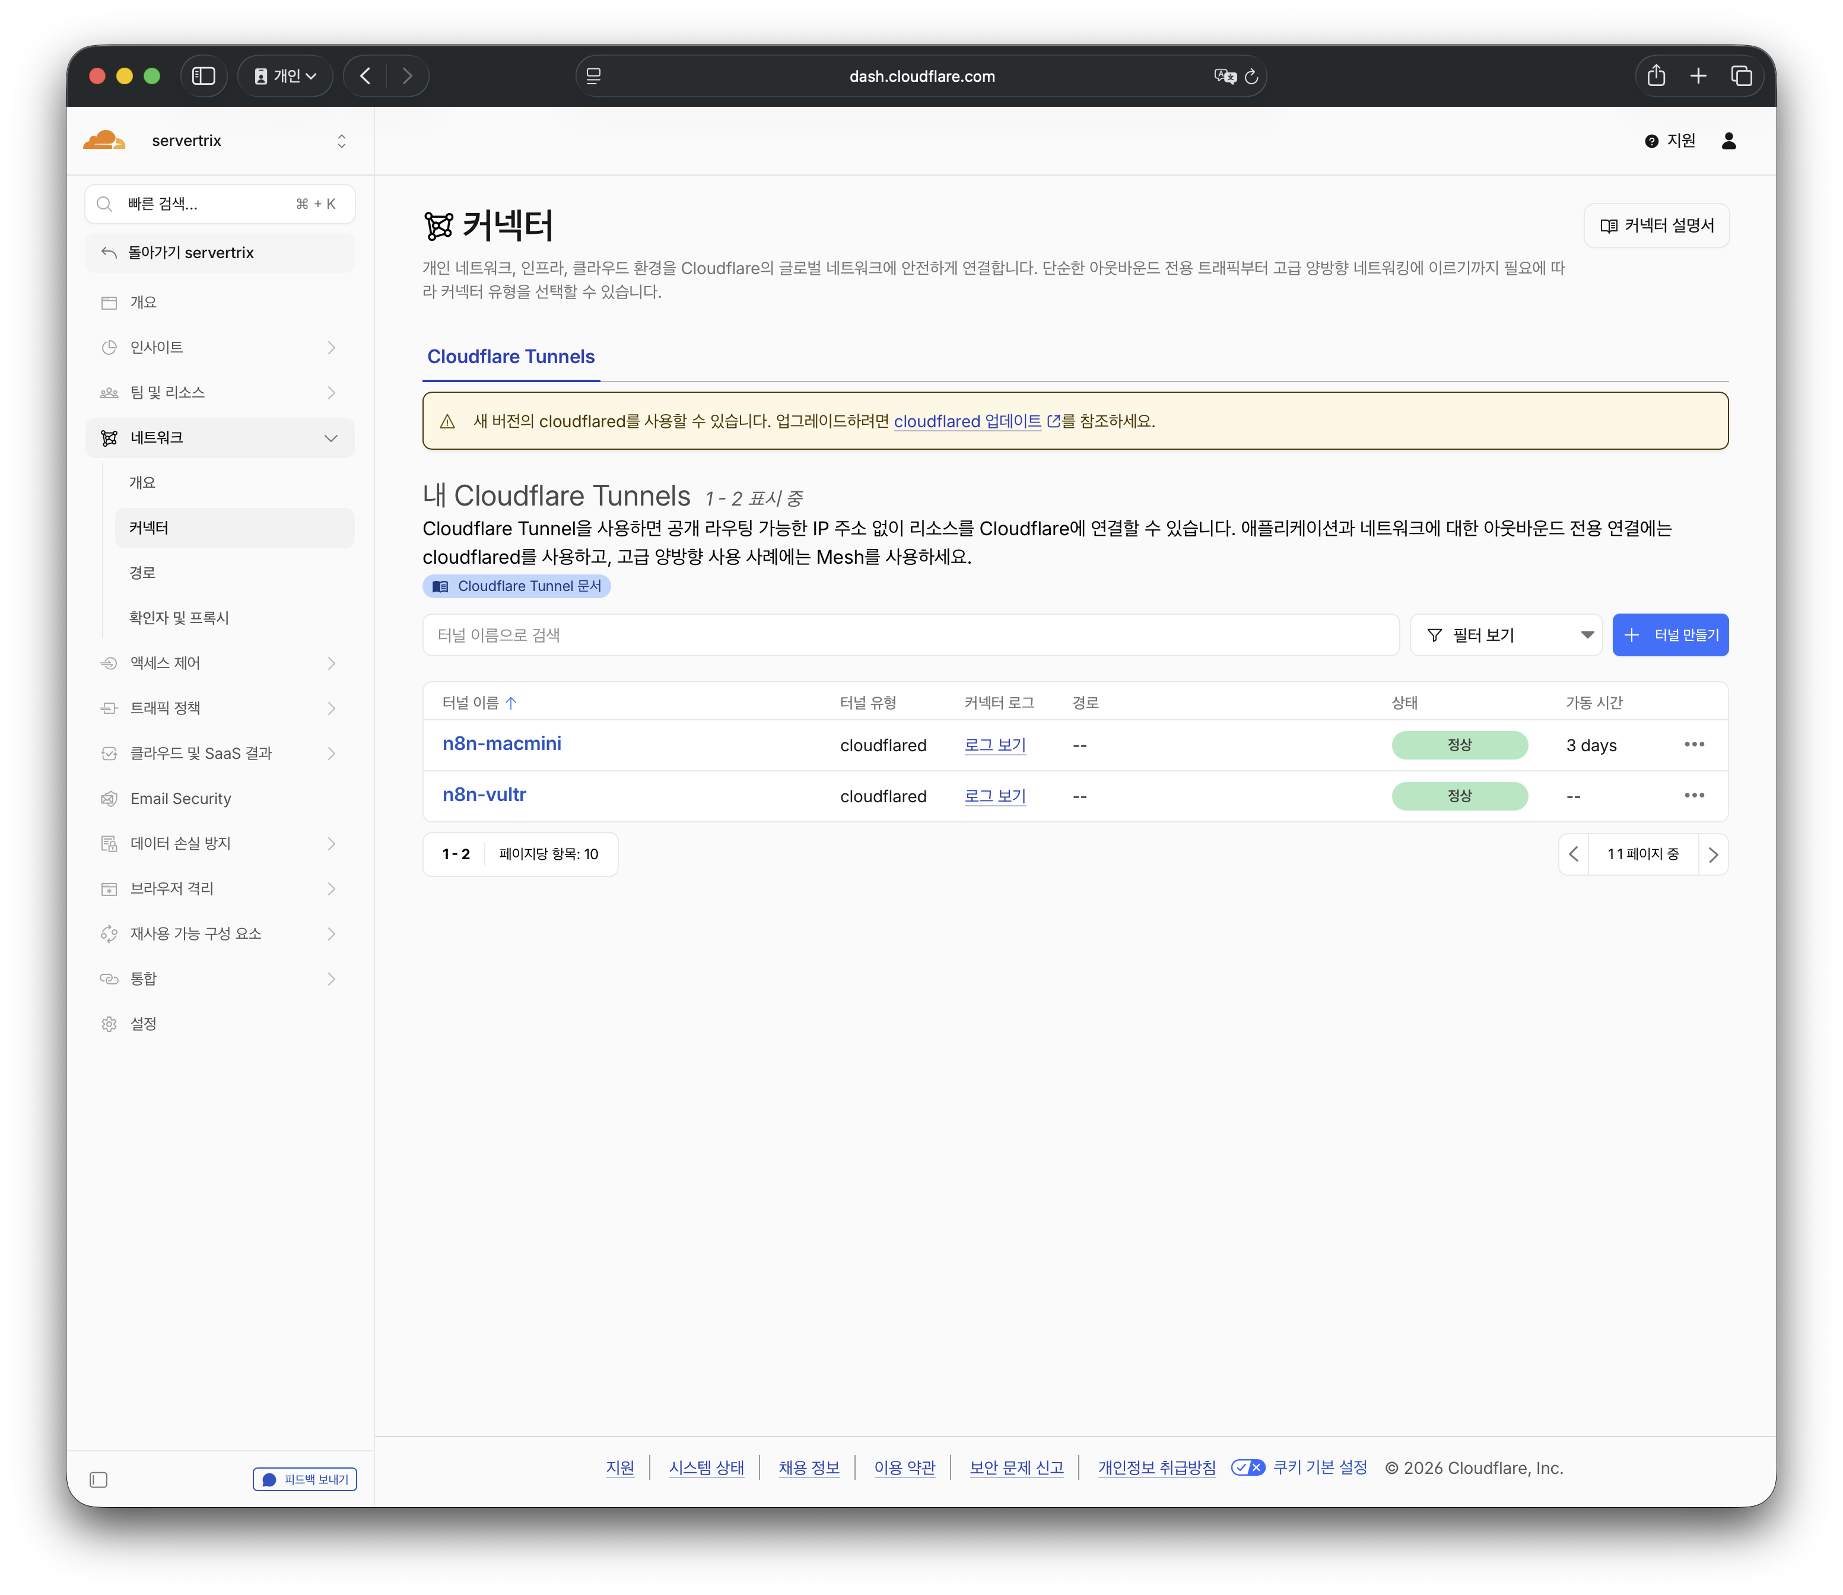This screenshot has height=1595, width=1843.
Task: Expand the 트래픽 정책 section
Action: (x=220, y=708)
